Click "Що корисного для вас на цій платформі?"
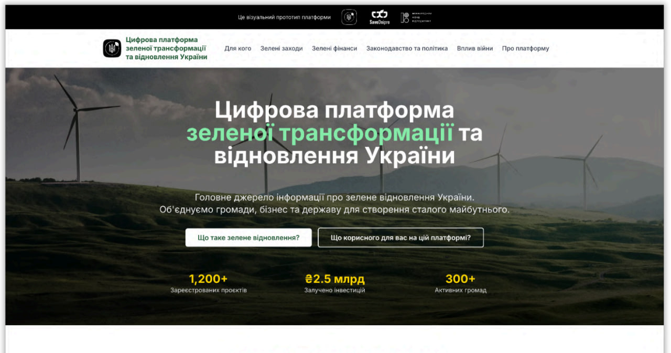This screenshot has width=671, height=353. click(401, 238)
